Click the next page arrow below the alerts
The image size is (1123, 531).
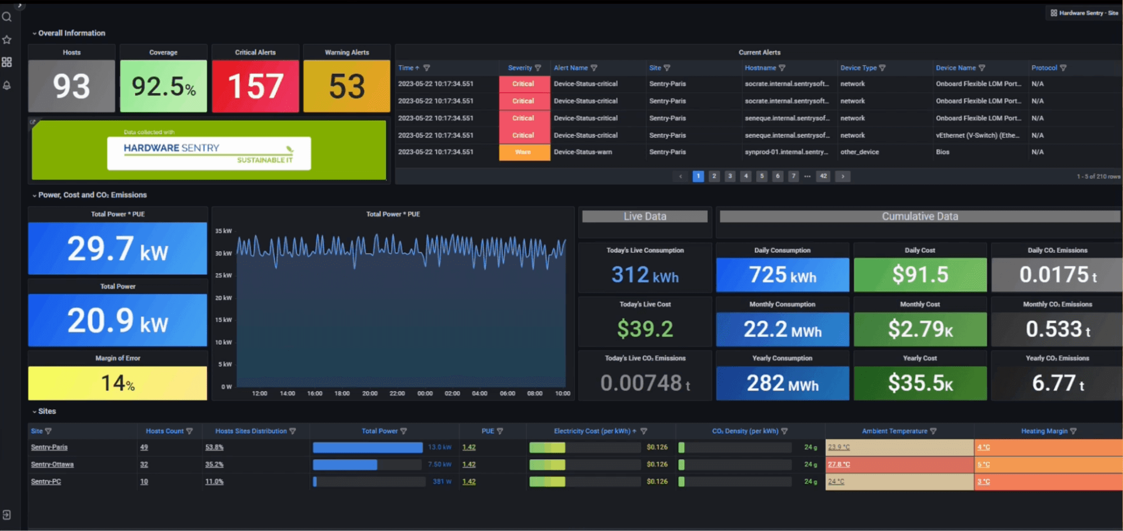pyautogui.click(x=842, y=176)
